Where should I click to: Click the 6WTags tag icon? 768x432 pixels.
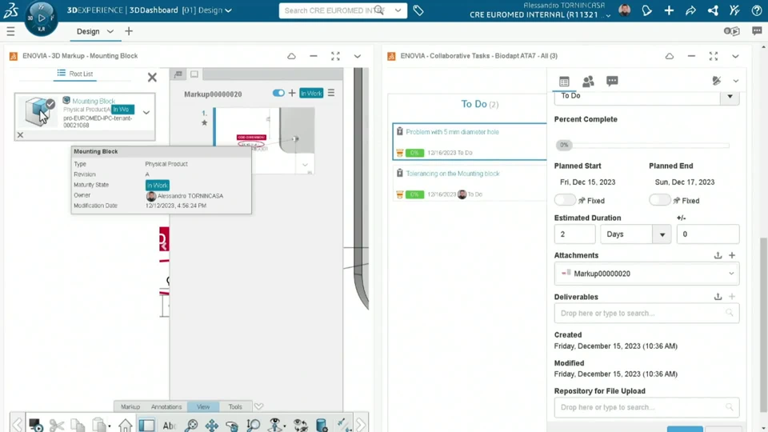point(418,10)
